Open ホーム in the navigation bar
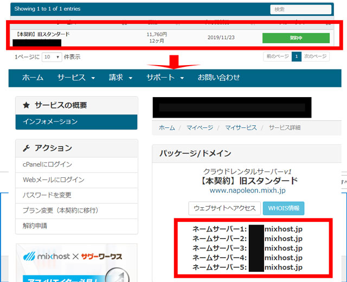347x282 pixels. click(x=33, y=78)
